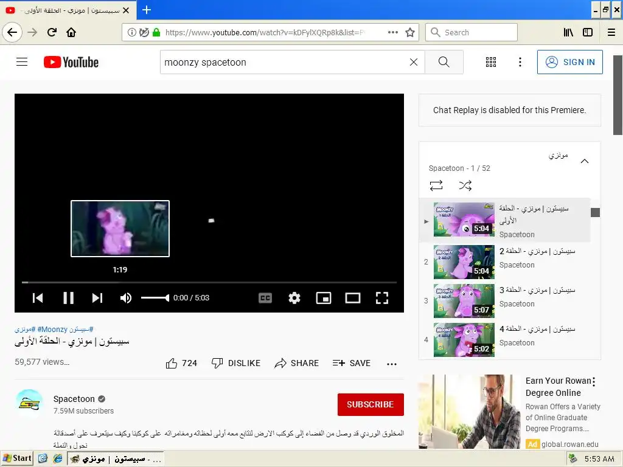
Task: Open the Earn Your Rowan Degree ad
Action: 559,387
